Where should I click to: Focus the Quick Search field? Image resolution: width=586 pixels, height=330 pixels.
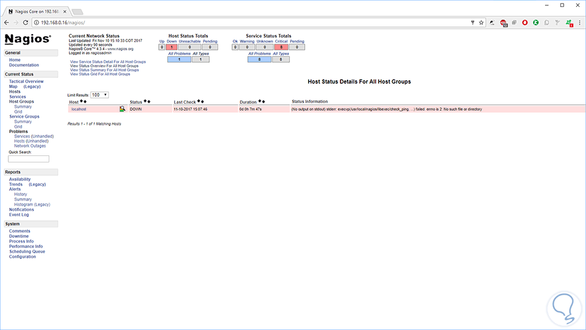[x=28, y=159]
